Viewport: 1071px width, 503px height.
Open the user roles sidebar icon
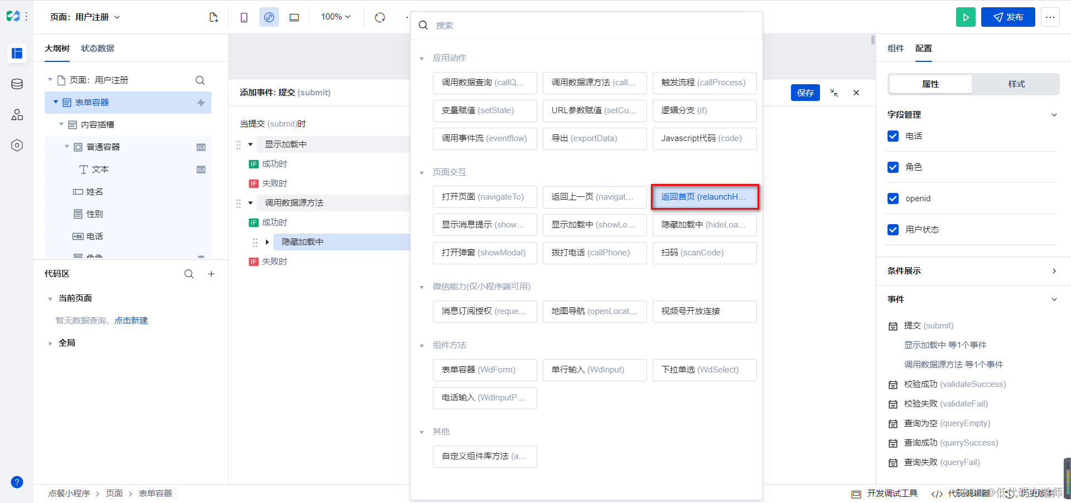pyautogui.click(x=17, y=115)
